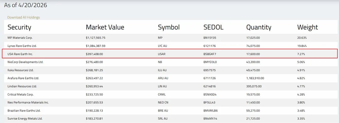Click market value $268,181.25
339x123 pixels.
94,70
